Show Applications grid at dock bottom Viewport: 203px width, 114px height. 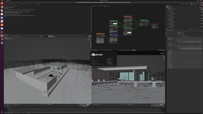pos(2,112)
